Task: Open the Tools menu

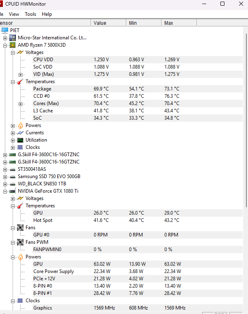Action: pyautogui.click(x=30, y=14)
